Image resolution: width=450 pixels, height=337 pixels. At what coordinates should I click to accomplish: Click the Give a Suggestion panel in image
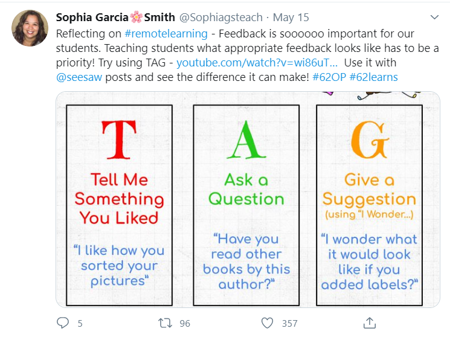click(x=369, y=205)
